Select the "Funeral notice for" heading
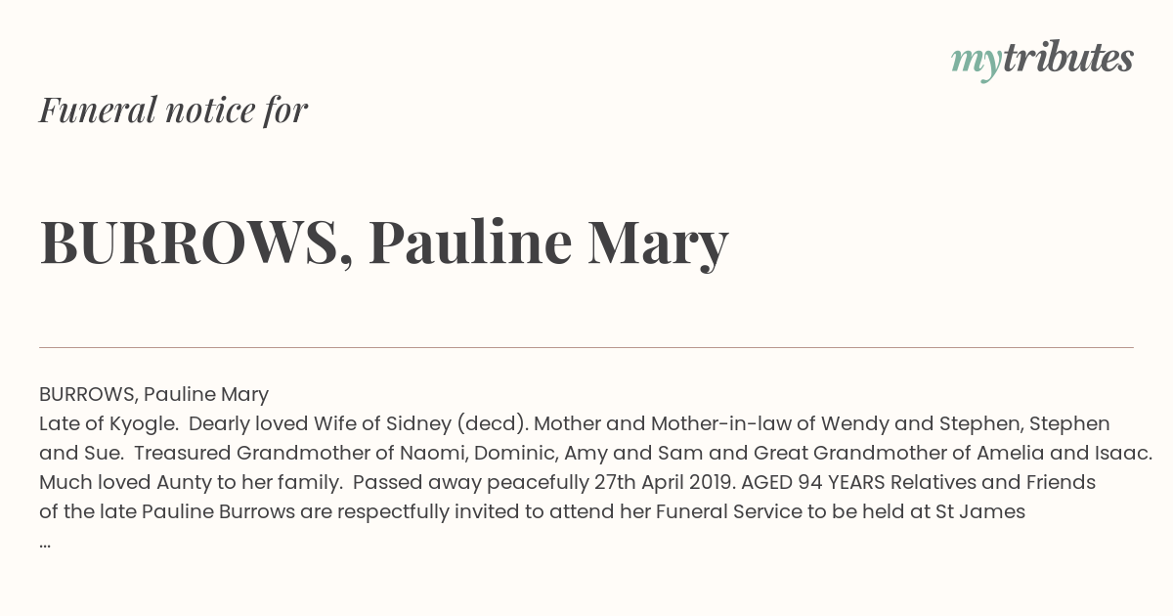Screen dimensions: 1173x616 click(173, 110)
